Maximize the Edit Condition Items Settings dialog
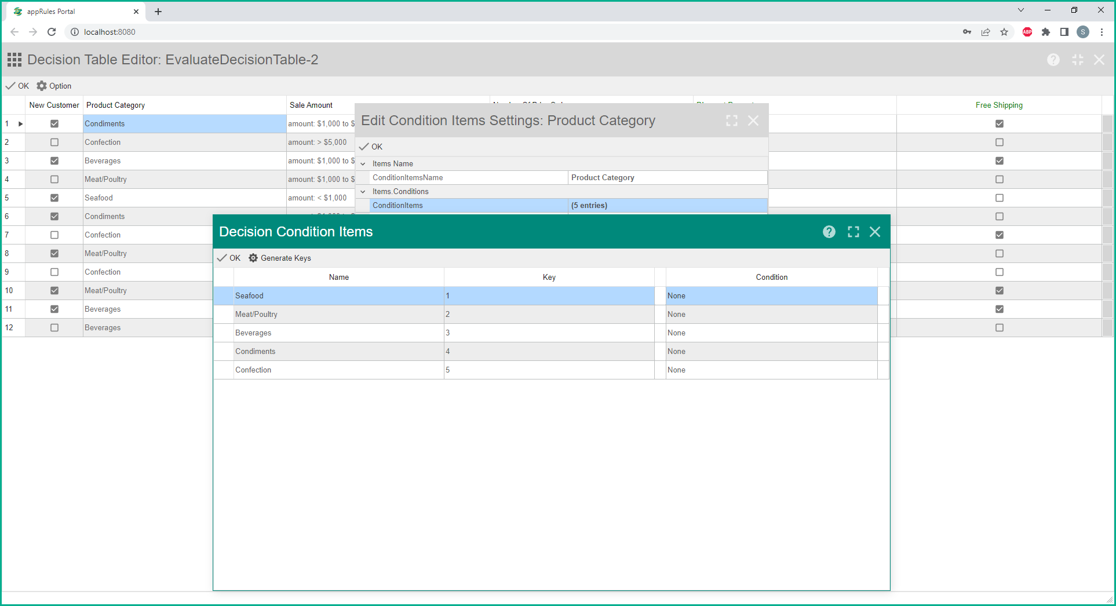This screenshot has height=606, width=1116. click(x=732, y=121)
